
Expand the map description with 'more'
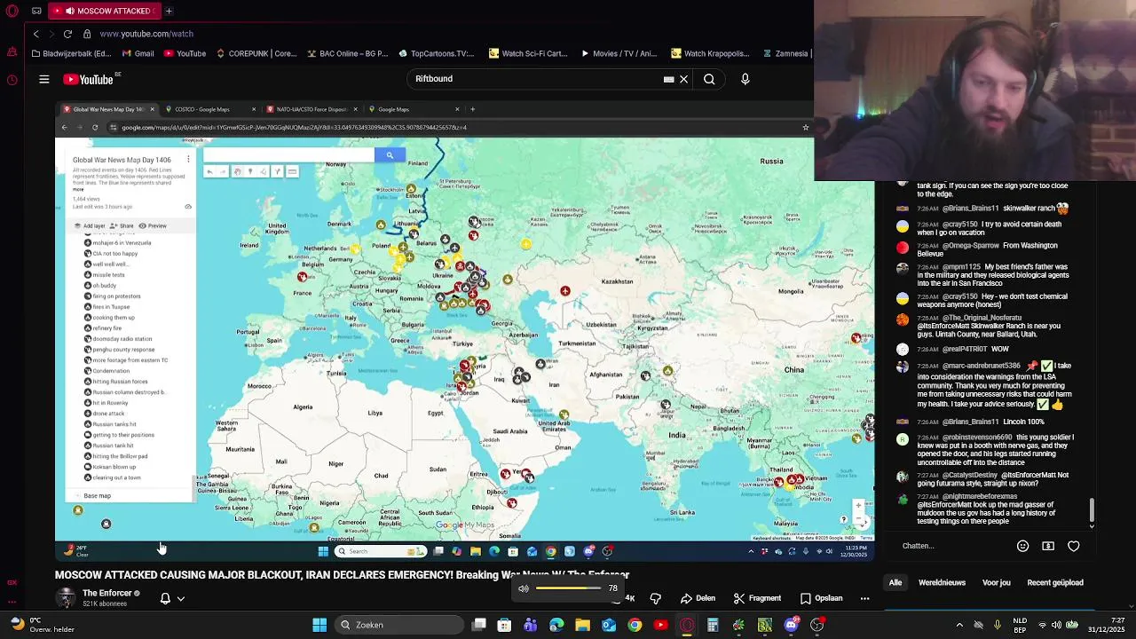coord(78,189)
